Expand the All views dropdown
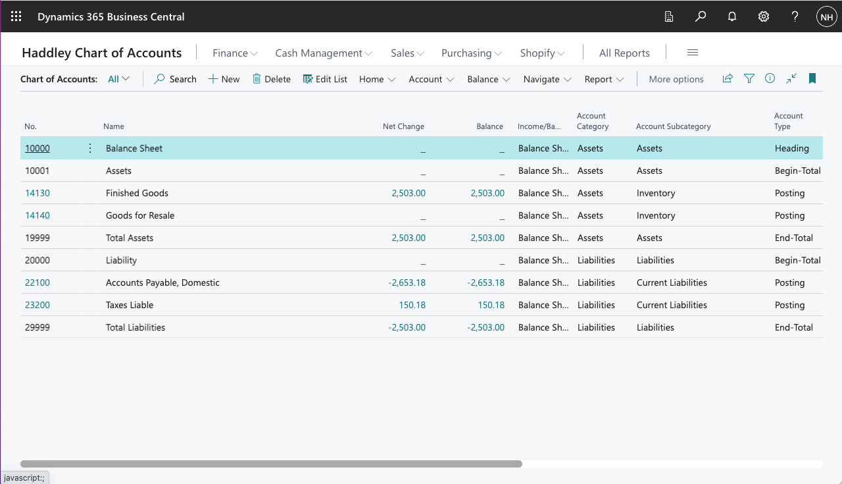Screen dimensions: 842x484 pyautogui.click(x=119, y=79)
